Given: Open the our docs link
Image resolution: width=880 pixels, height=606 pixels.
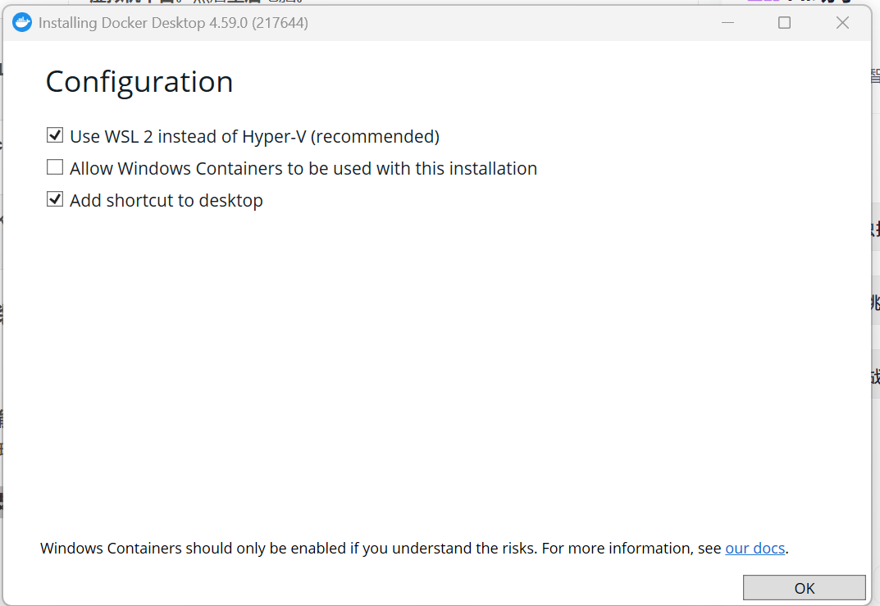Looking at the screenshot, I should pyautogui.click(x=755, y=549).
